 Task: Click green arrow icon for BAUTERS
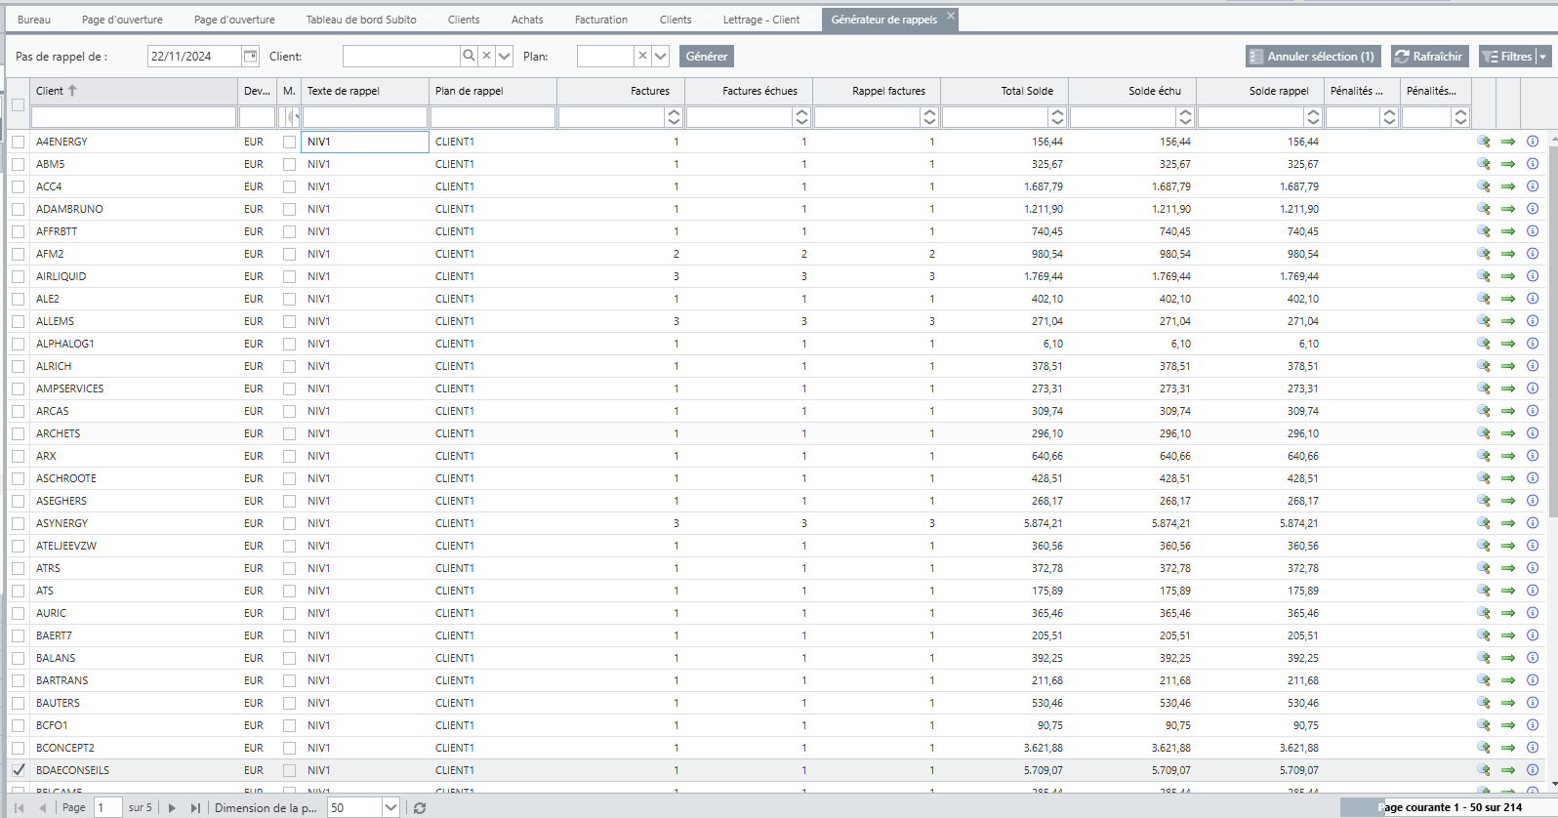click(1508, 703)
